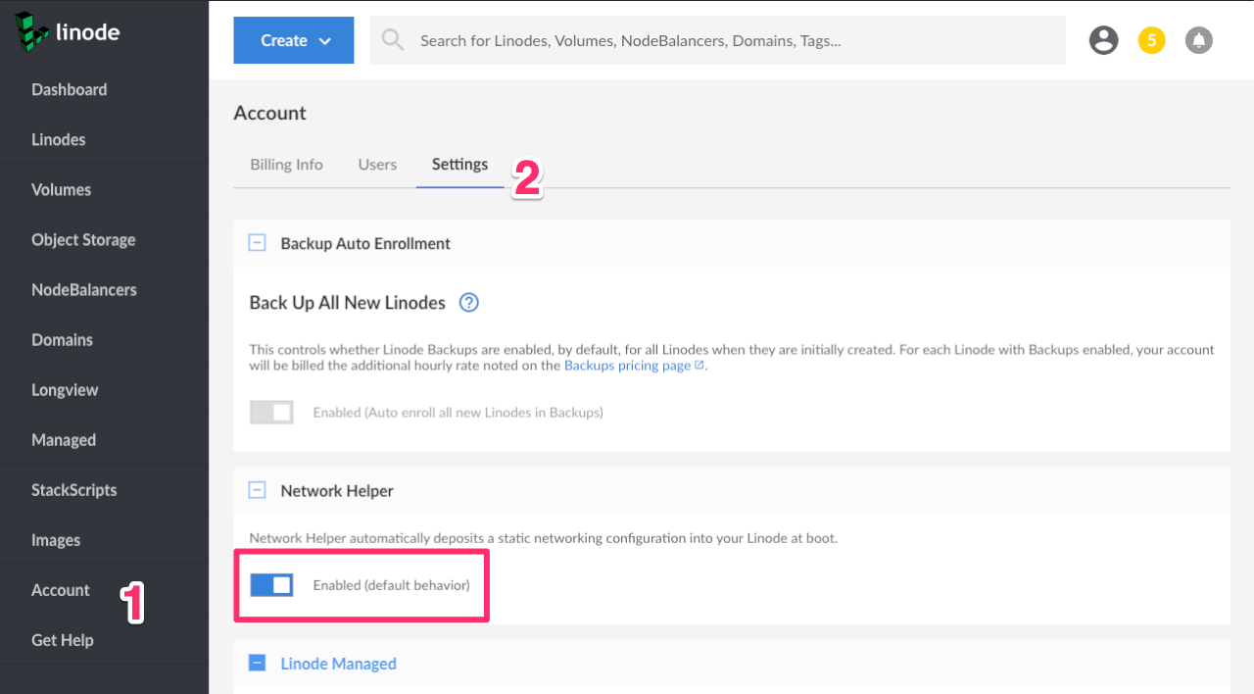1254x694 pixels.
Task: Click help icon beside Back Up All New Linodes
Action: [469, 303]
